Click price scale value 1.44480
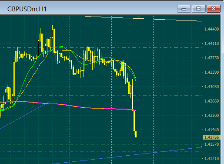224x164 pixels. coord(211,29)
